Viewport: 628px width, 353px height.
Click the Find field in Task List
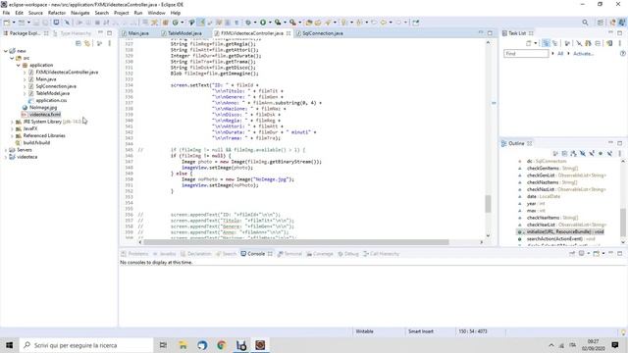(x=526, y=54)
